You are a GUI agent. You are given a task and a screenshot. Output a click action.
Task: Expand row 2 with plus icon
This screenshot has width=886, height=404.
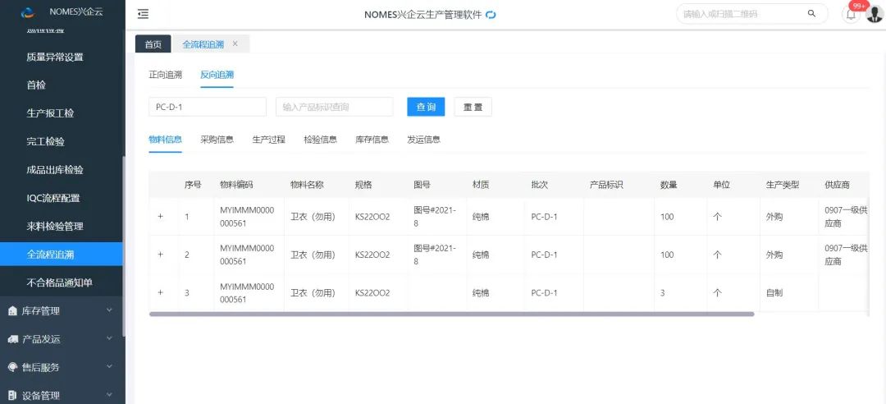tap(161, 255)
